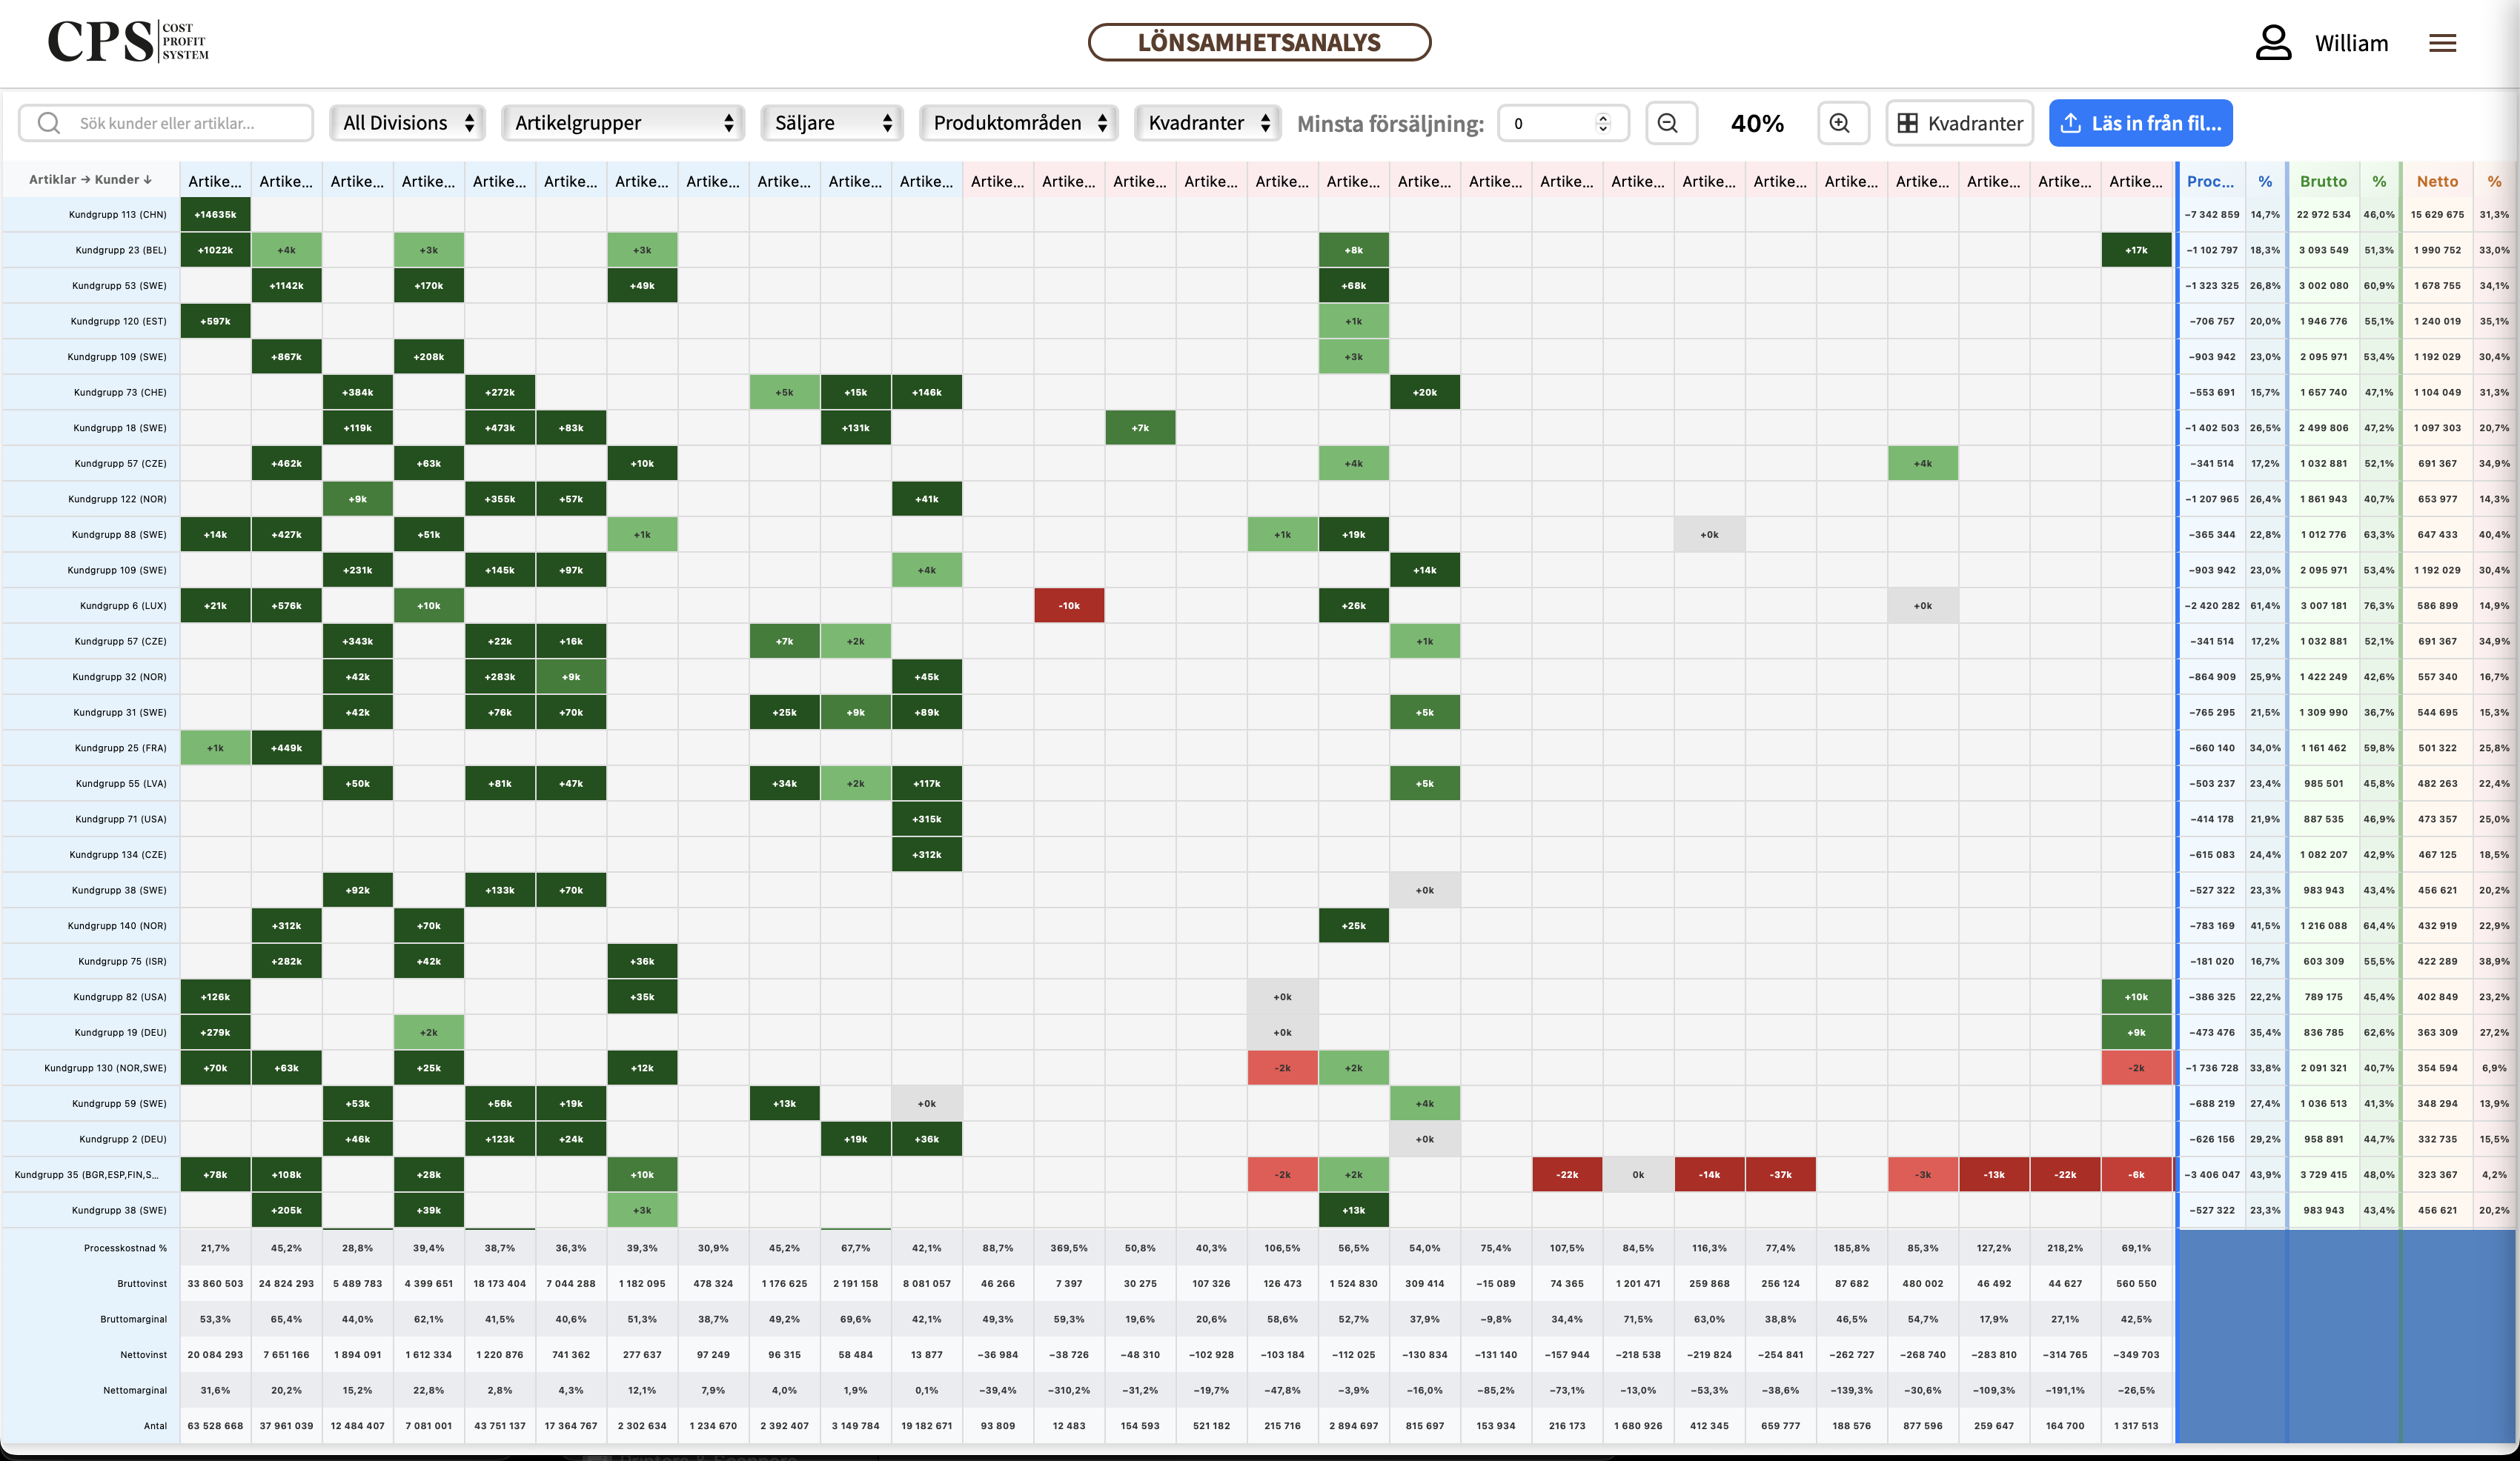
Task: Open the All Divisions dropdown
Action: click(407, 123)
